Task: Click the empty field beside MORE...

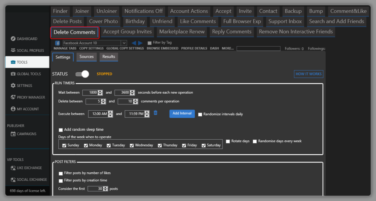Action: [x=258, y=49]
